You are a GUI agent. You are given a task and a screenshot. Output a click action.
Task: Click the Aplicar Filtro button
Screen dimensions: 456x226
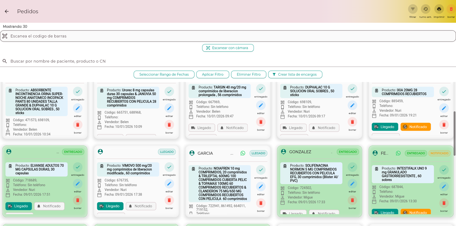[213, 75]
